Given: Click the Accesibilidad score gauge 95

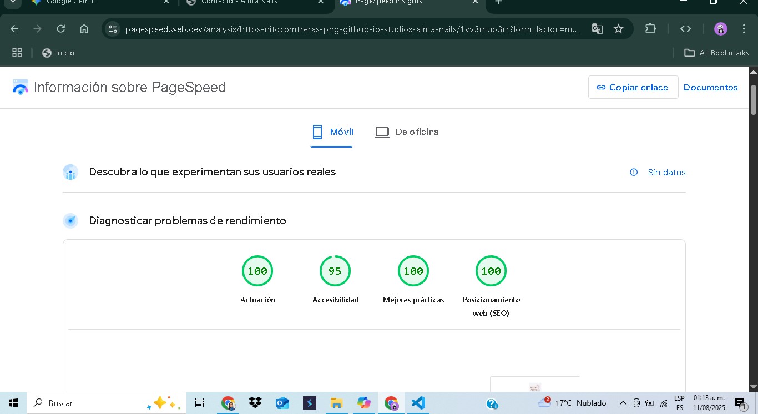Looking at the screenshot, I should pyautogui.click(x=335, y=271).
